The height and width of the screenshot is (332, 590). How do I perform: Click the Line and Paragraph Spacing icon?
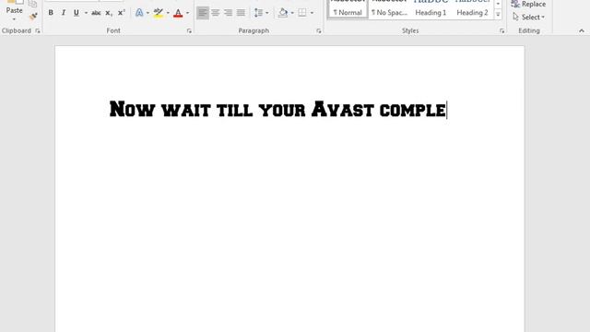258,13
